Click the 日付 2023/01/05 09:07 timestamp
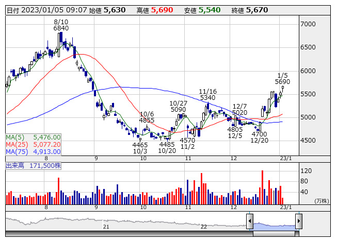Viewport: 337px width, 242px height. [47, 10]
